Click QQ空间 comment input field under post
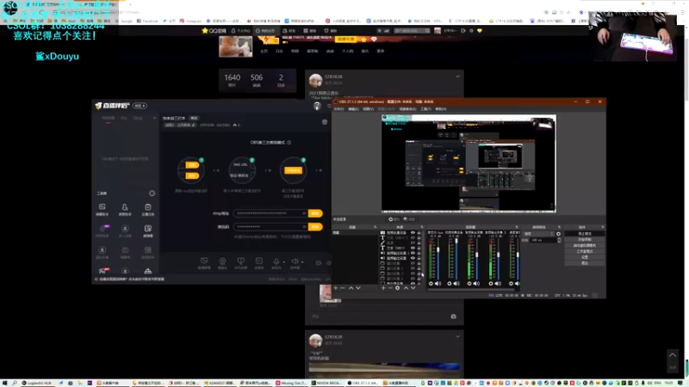The height and width of the screenshot is (387, 689). [x=380, y=316]
